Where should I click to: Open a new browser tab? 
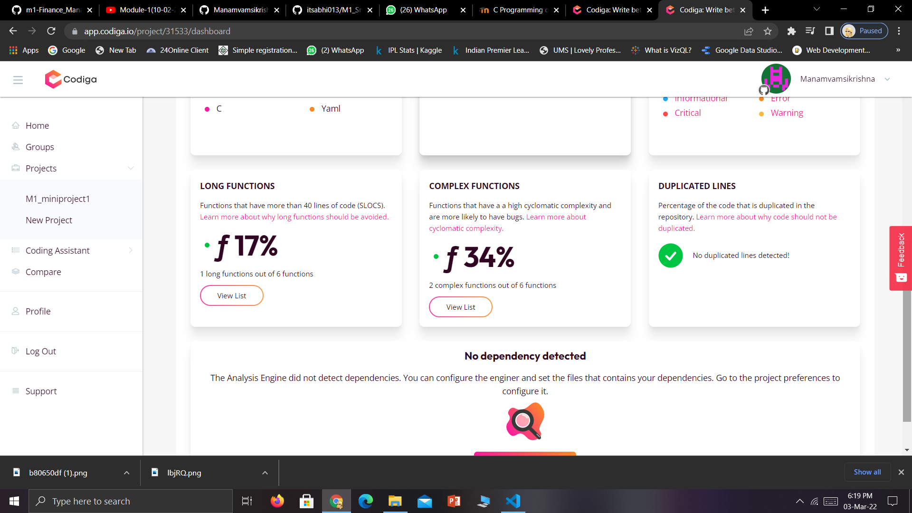click(x=765, y=10)
